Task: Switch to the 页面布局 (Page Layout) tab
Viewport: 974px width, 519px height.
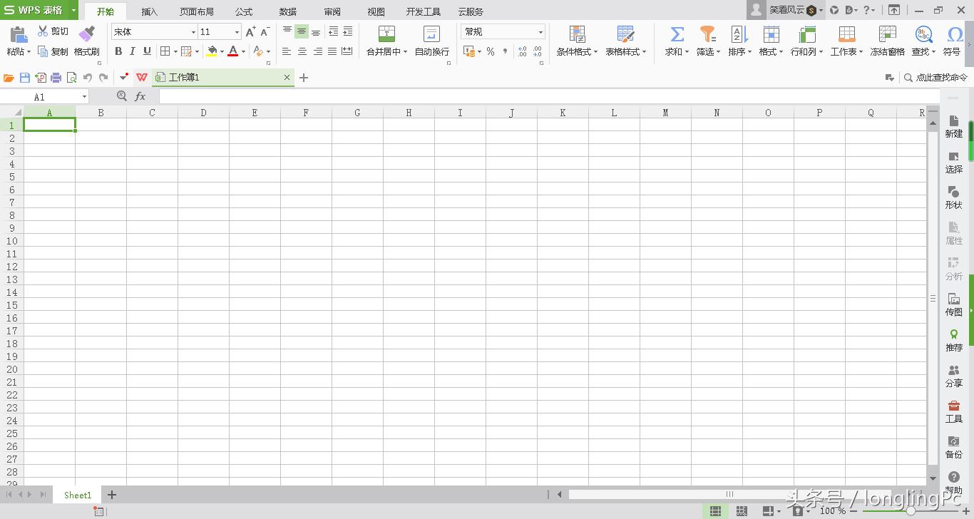Action: pos(197,11)
